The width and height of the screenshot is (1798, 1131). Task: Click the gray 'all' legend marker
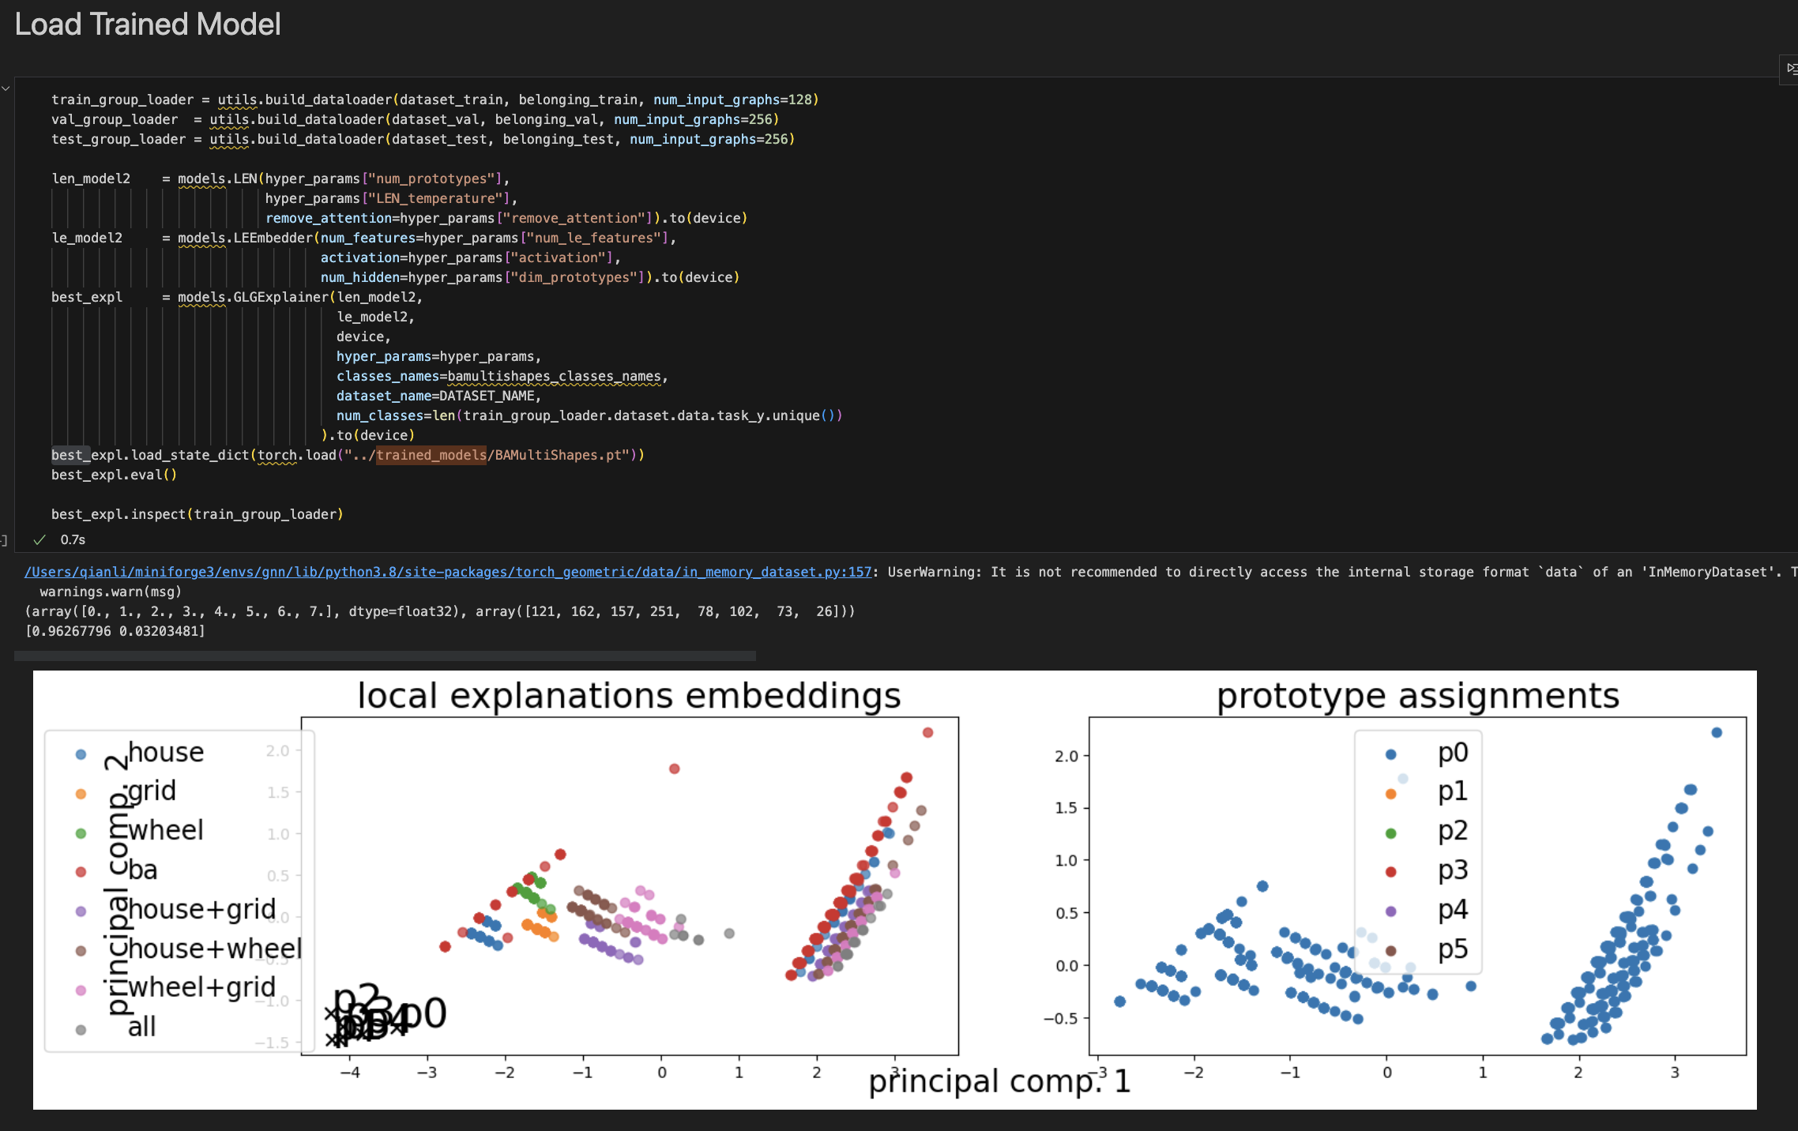pos(81,1030)
